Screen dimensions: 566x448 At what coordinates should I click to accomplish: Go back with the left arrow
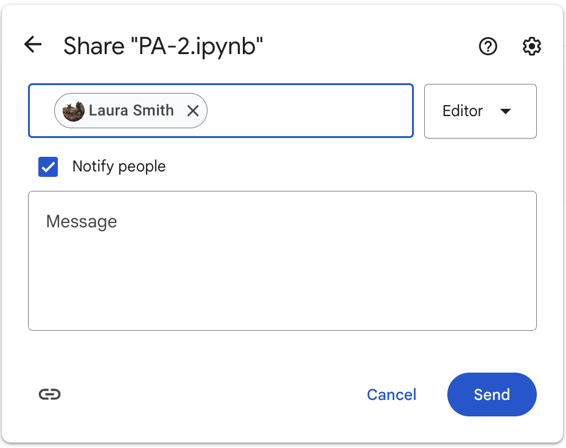click(32, 45)
